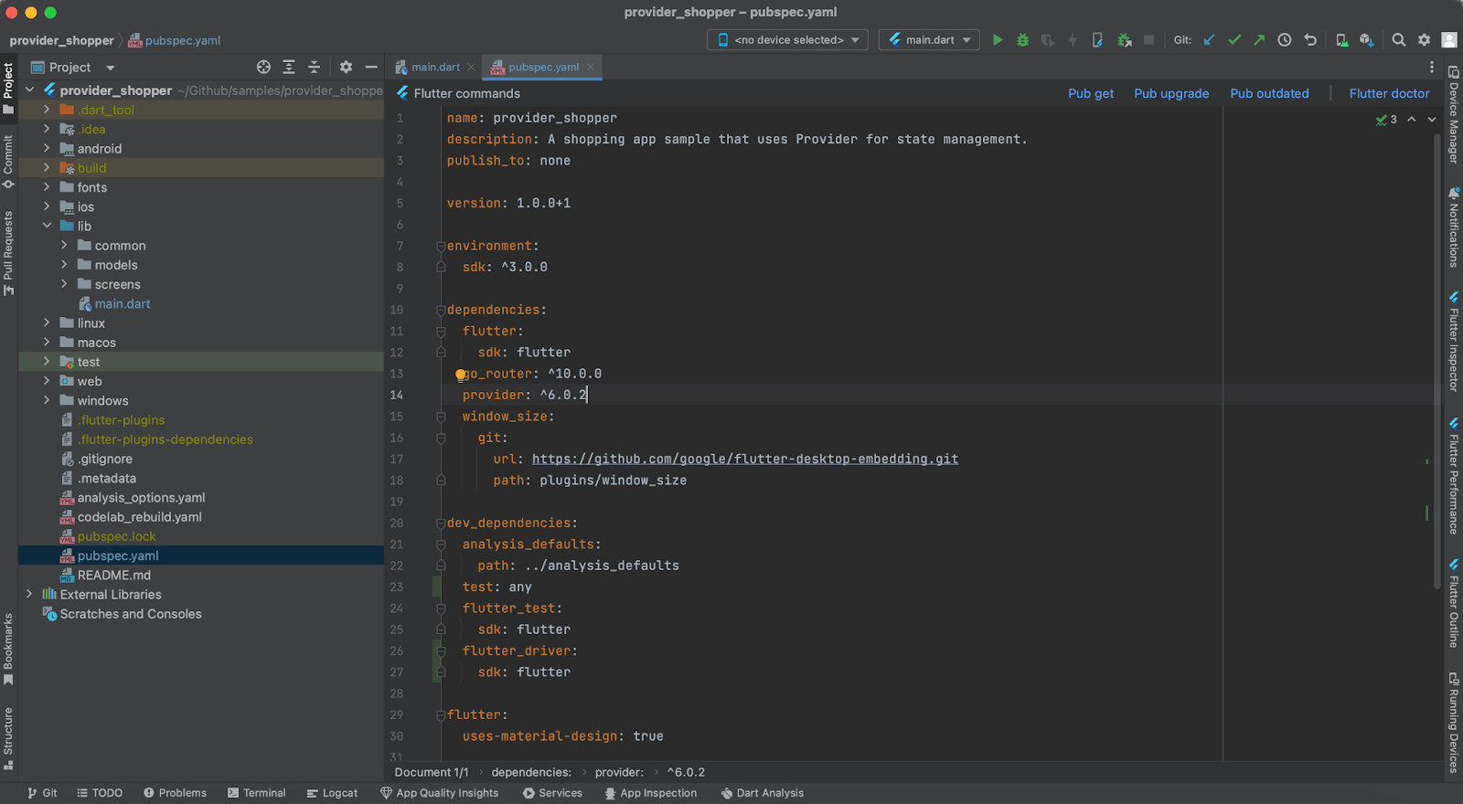This screenshot has width=1463, height=804.
Task: Open the Notifications side panel
Action: (1453, 227)
